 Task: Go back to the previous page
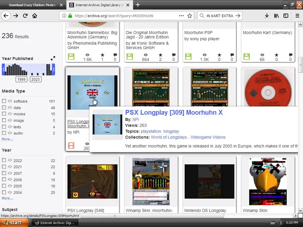pyautogui.click(x=6, y=16)
